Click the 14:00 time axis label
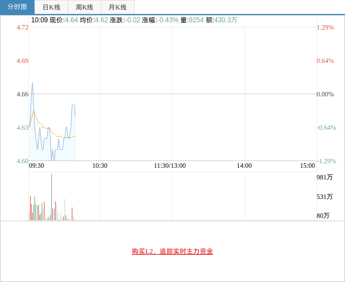Screen dimensions: 345x282 (244, 166)
